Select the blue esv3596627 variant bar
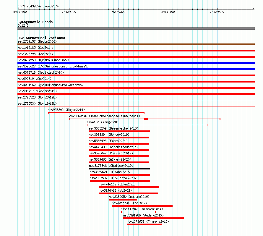 136,69
